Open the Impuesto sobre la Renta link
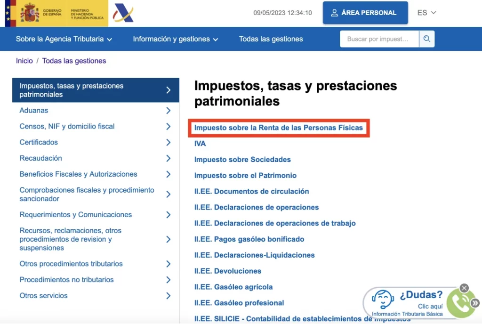Viewport: 482px width, 324px height. click(x=279, y=128)
